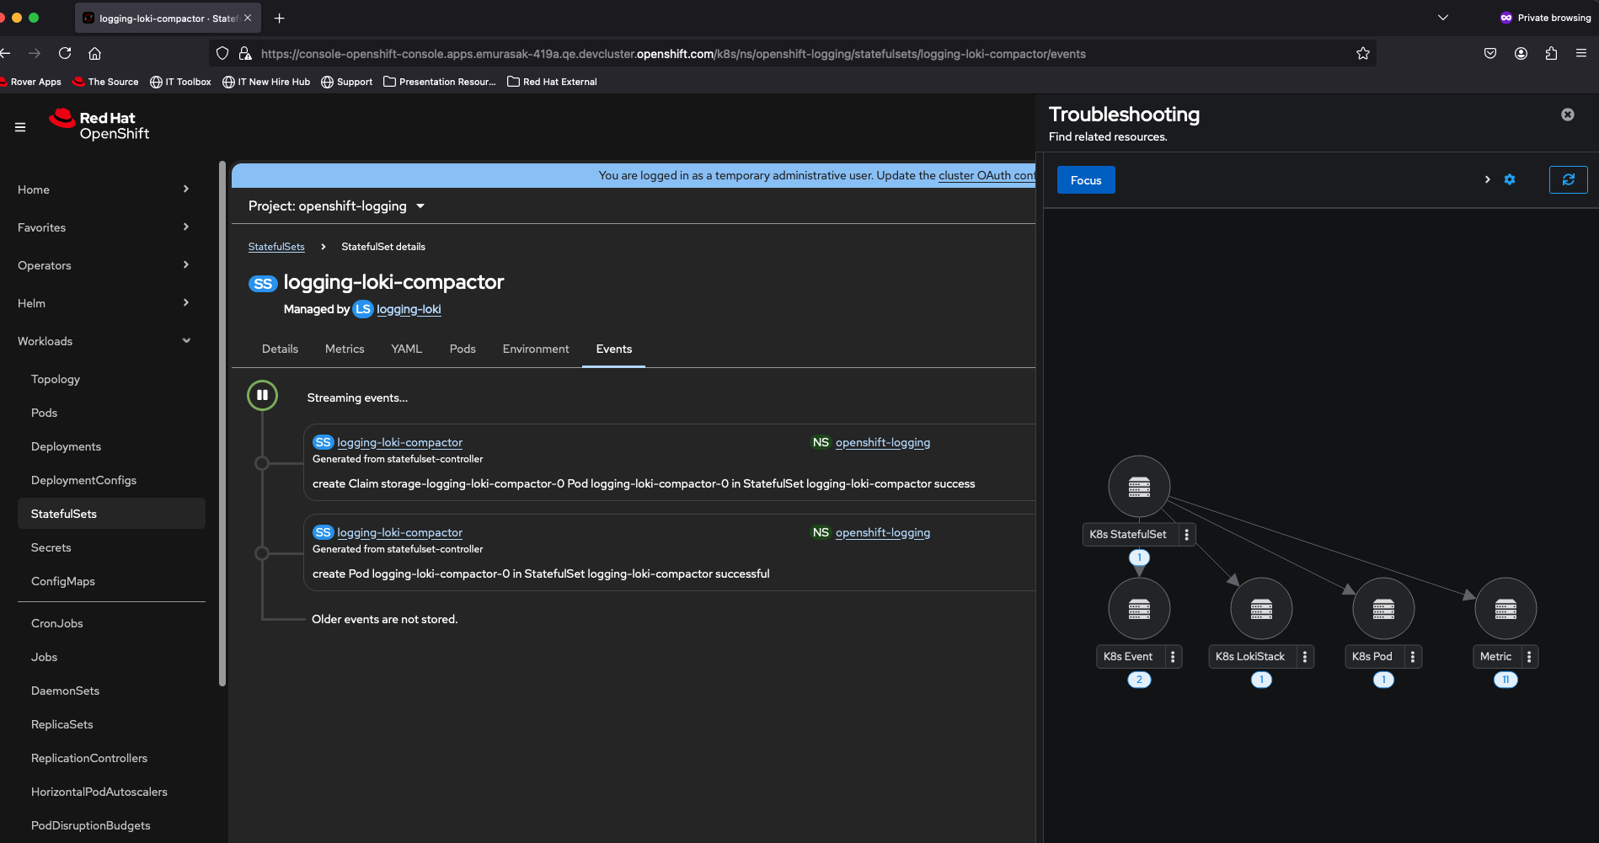Navigate to Pods in sidebar
1599x843 pixels.
click(x=45, y=413)
